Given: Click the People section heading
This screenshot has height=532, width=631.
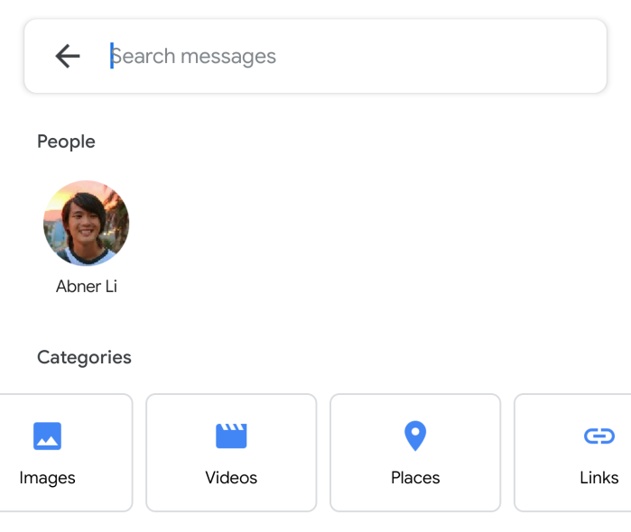Looking at the screenshot, I should tap(66, 142).
